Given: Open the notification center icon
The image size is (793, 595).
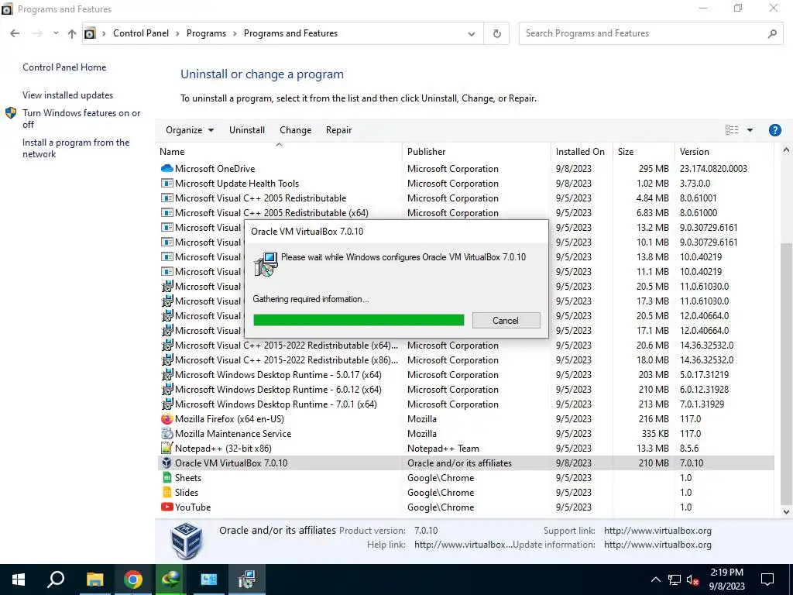Looking at the screenshot, I should pyautogui.click(x=767, y=580).
